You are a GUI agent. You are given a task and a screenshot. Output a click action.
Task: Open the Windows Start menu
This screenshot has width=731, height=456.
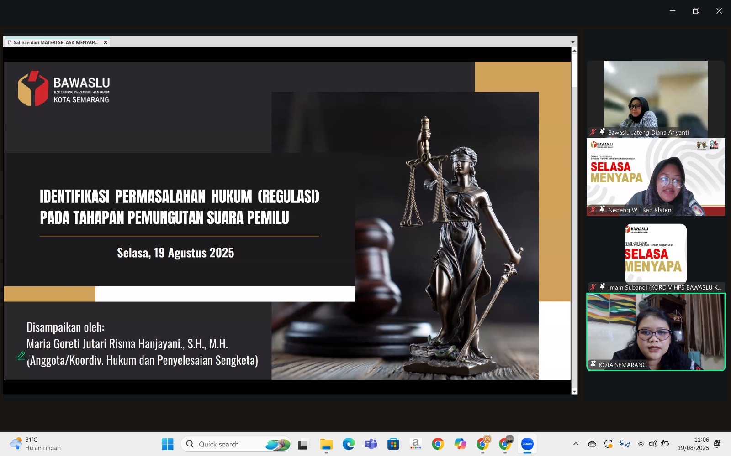(168, 444)
